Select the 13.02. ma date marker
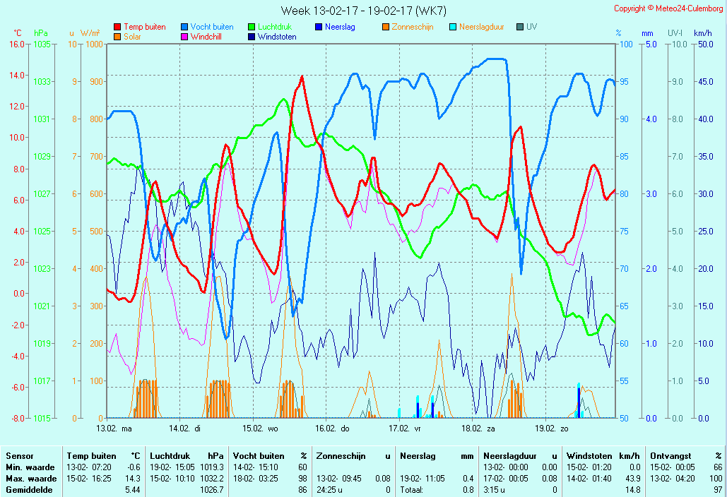The image size is (727, 497). [114, 428]
